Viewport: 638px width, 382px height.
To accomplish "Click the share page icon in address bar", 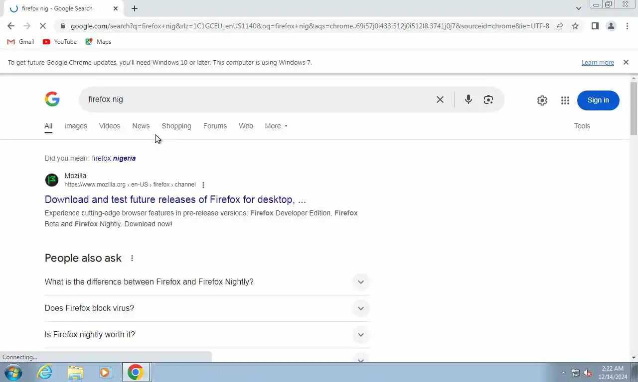I will [x=559, y=26].
